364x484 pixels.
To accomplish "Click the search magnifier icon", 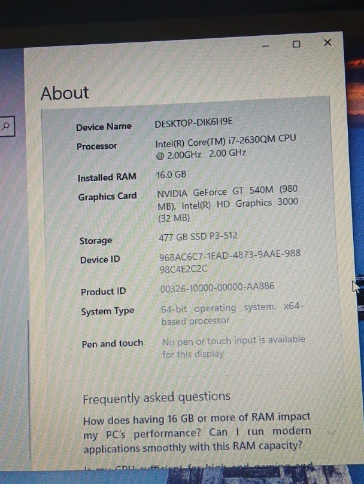I will (x=6, y=126).
